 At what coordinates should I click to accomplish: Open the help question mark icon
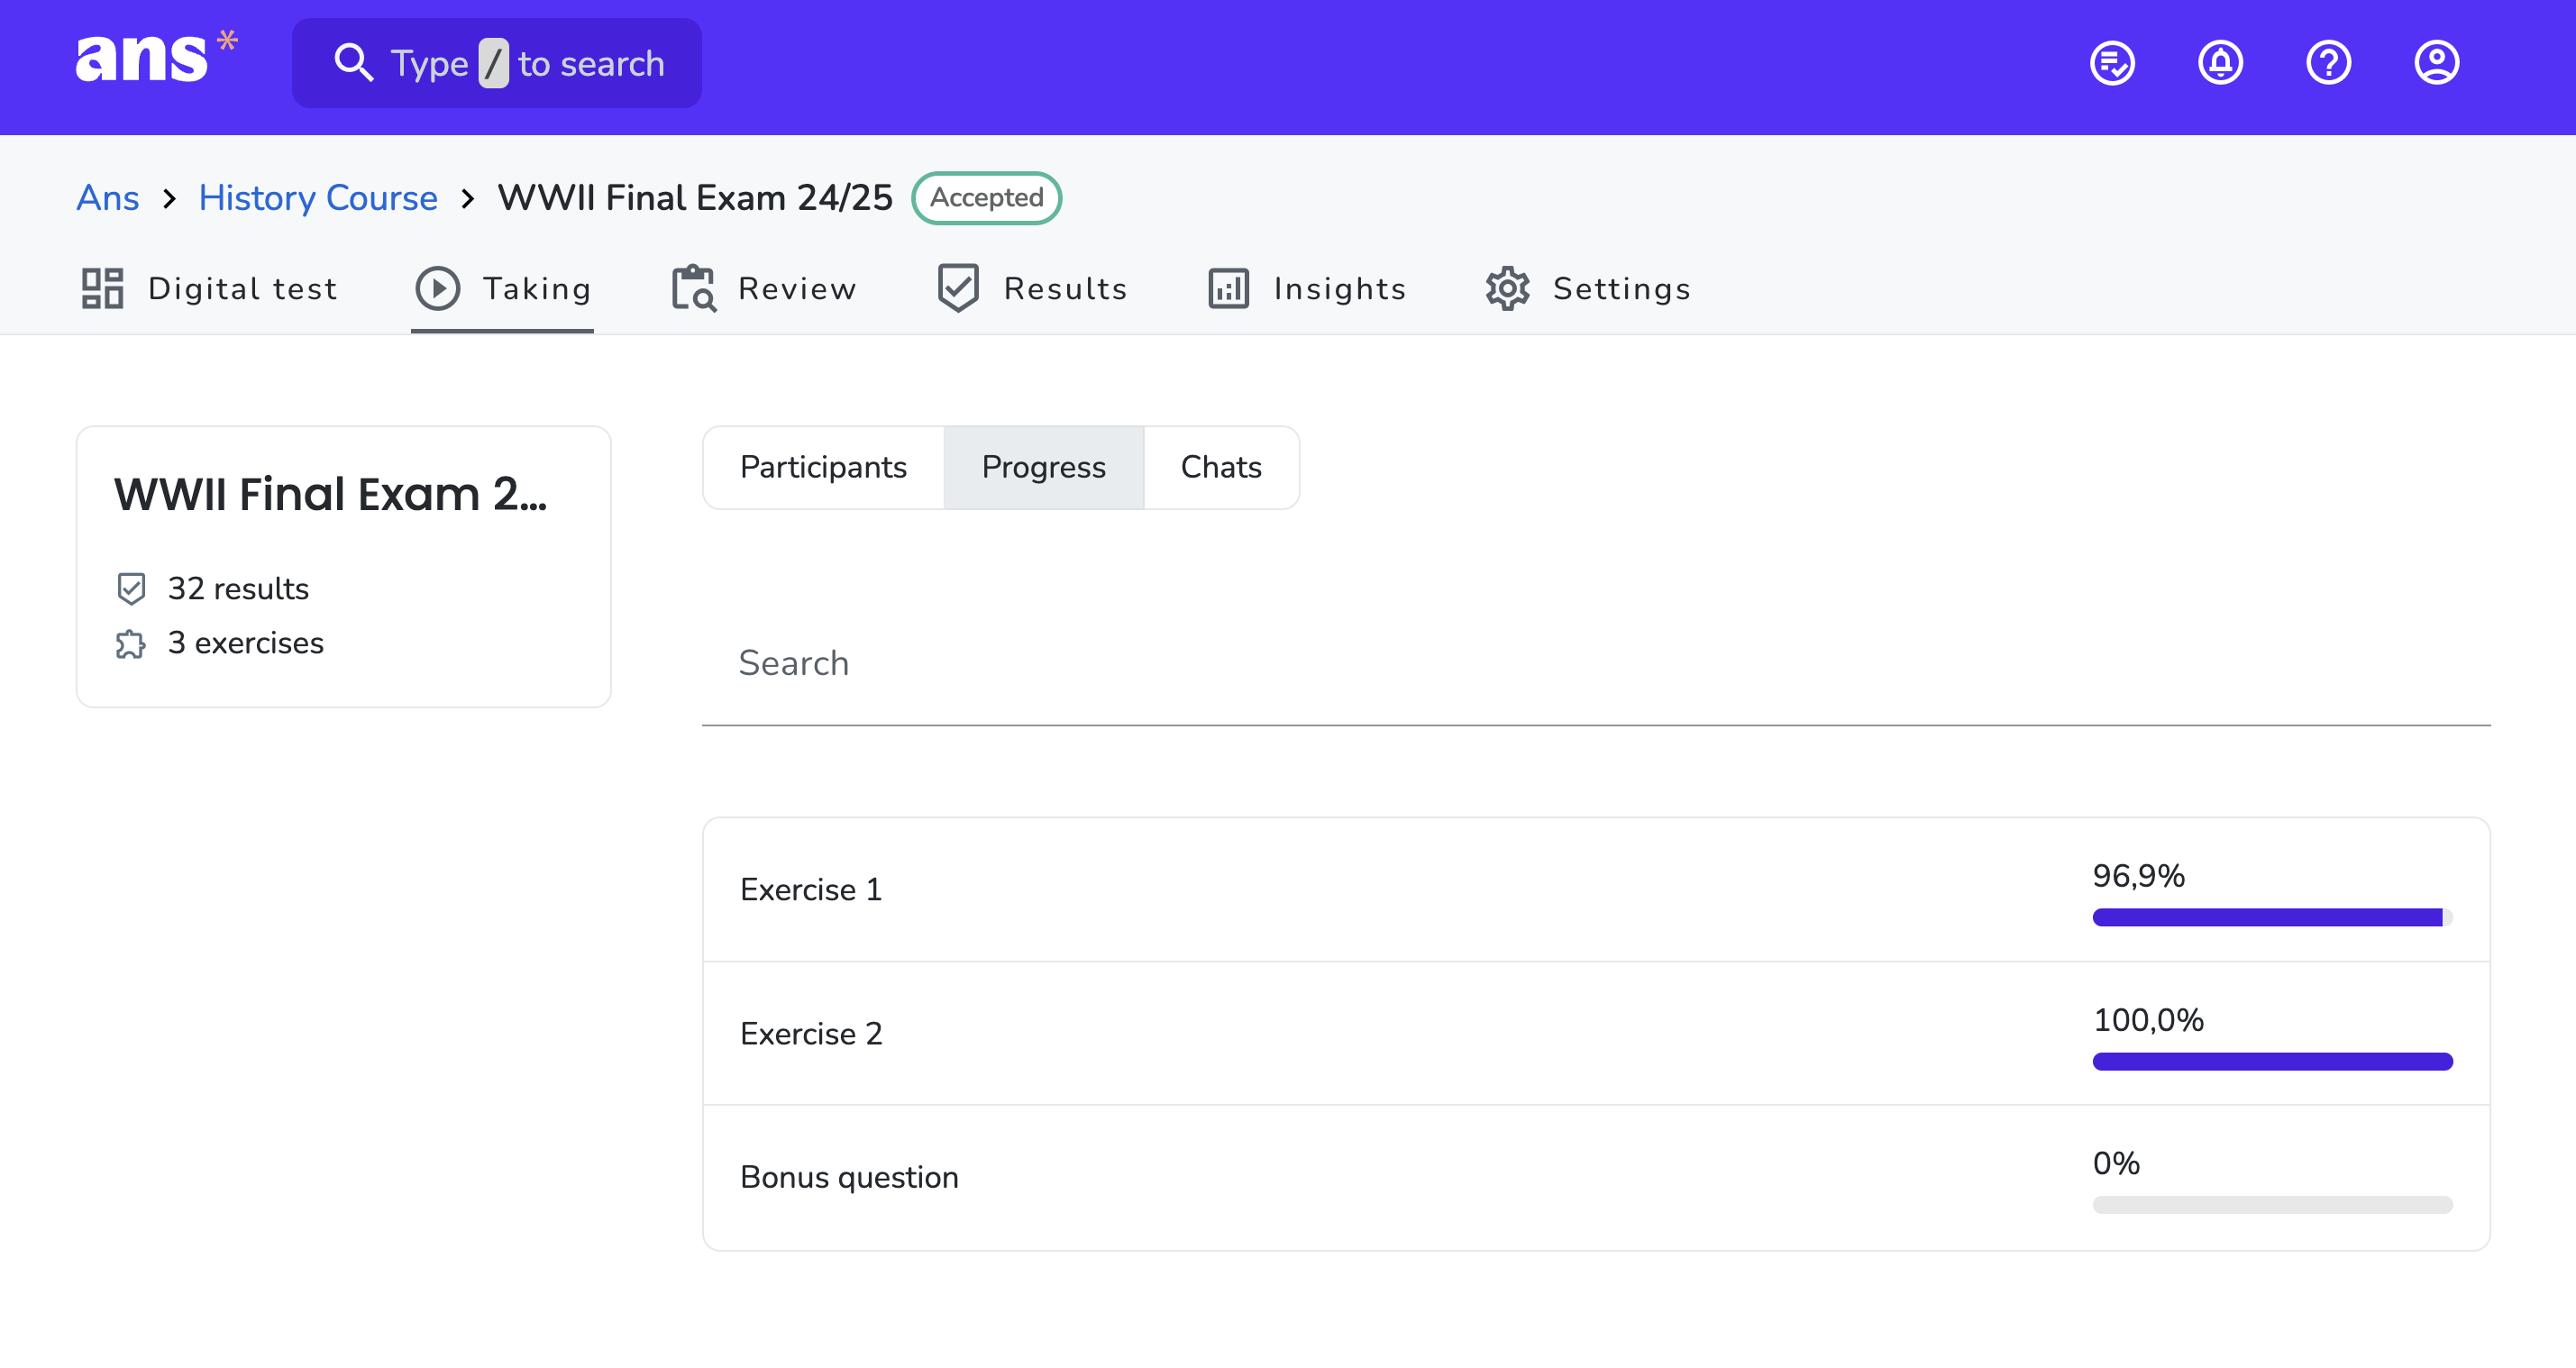pos(2328,64)
